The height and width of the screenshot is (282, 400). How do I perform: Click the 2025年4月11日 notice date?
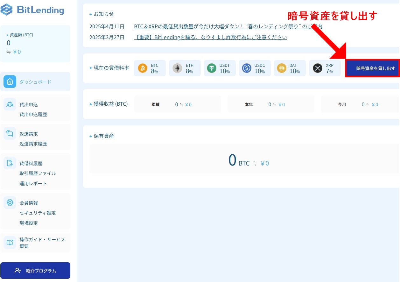tap(107, 26)
